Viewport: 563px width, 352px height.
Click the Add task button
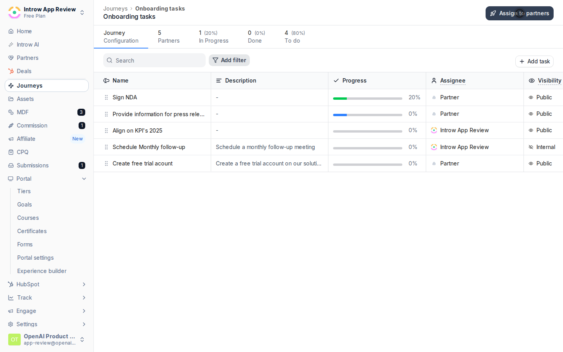534,61
